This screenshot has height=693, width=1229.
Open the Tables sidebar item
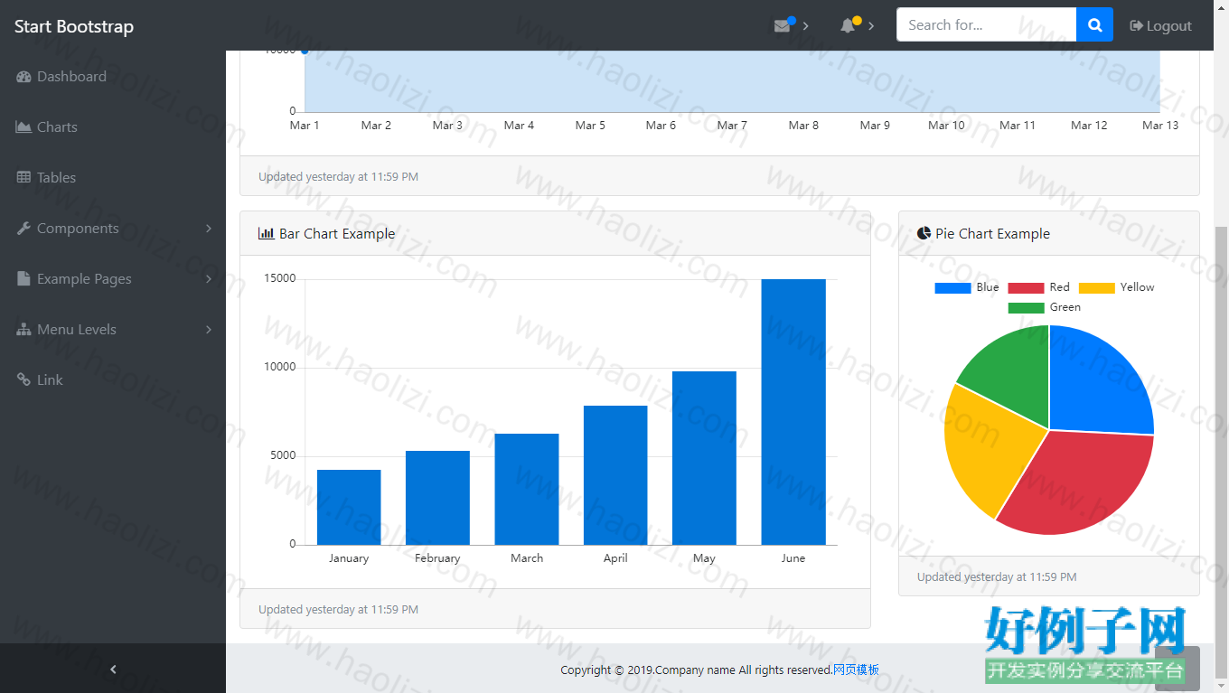coord(113,178)
